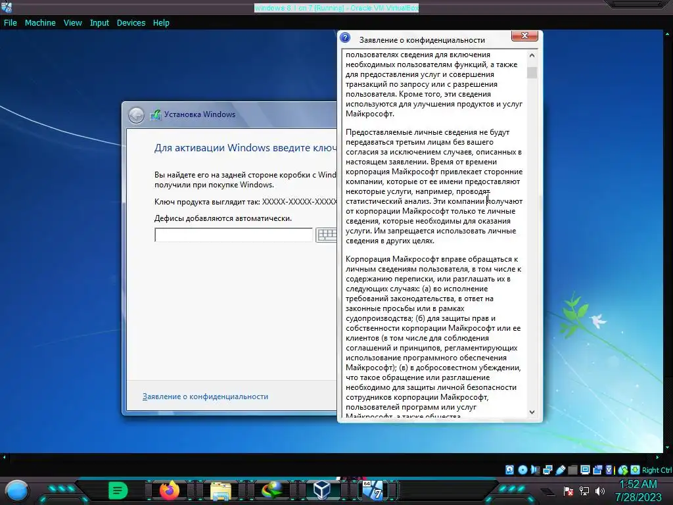The height and width of the screenshot is (505, 673).
Task: Click the hard disk activity status icon
Action: click(509, 469)
